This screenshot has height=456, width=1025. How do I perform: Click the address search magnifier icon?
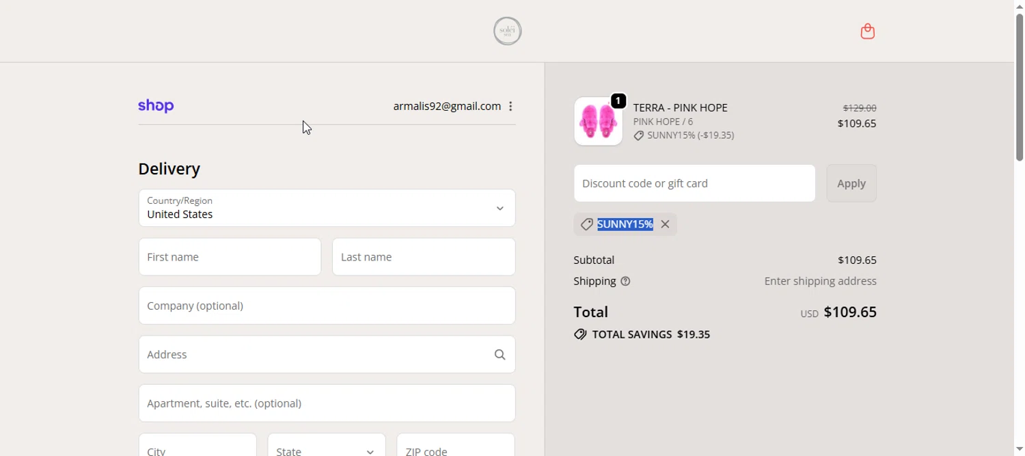click(x=500, y=354)
